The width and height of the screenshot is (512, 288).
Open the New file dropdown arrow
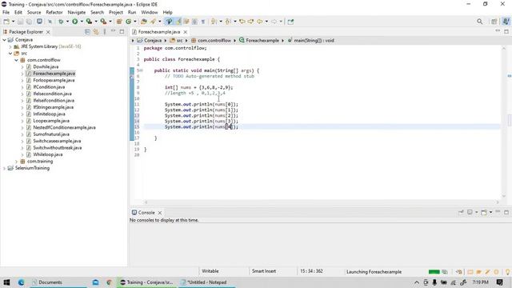tap(13, 22)
